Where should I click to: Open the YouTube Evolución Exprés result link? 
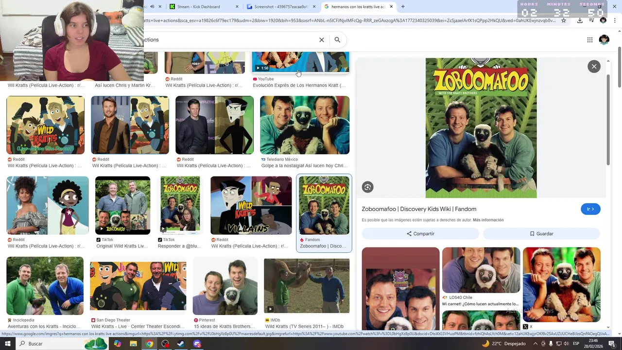(x=299, y=86)
